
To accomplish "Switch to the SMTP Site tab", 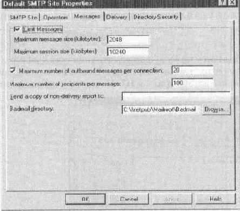I will [x=24, y=17].
